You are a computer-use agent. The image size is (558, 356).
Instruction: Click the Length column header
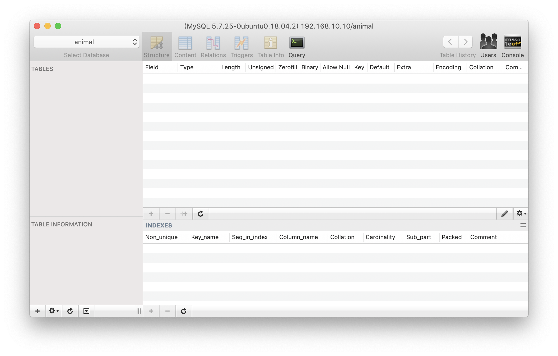[x=232, y=67]
